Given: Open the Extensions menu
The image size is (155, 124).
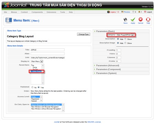Looking at the screenshot, I should [x=51, y=12].
